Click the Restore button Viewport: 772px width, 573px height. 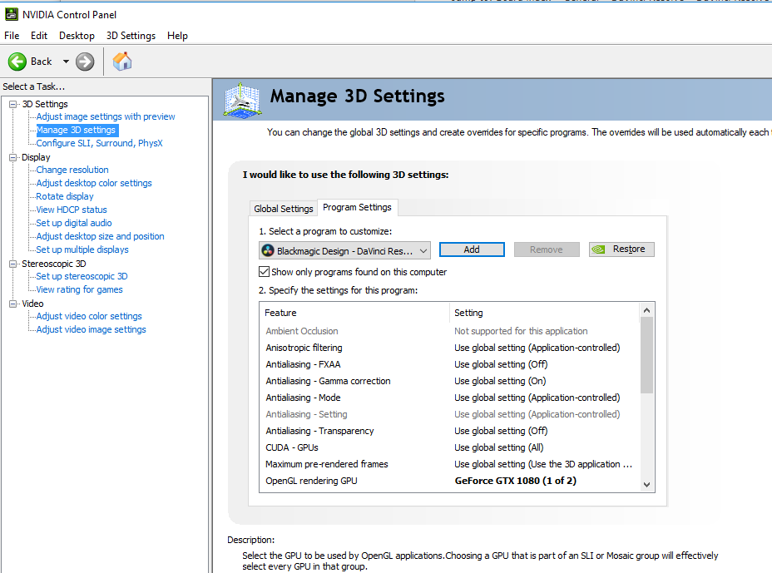(621, 249)
